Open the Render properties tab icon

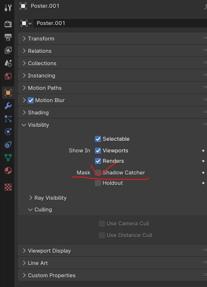(x=8, y=24)
